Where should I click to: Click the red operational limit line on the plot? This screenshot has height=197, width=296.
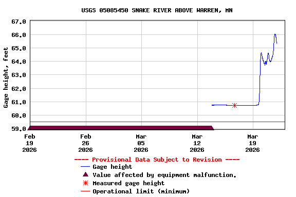point(157,122)
